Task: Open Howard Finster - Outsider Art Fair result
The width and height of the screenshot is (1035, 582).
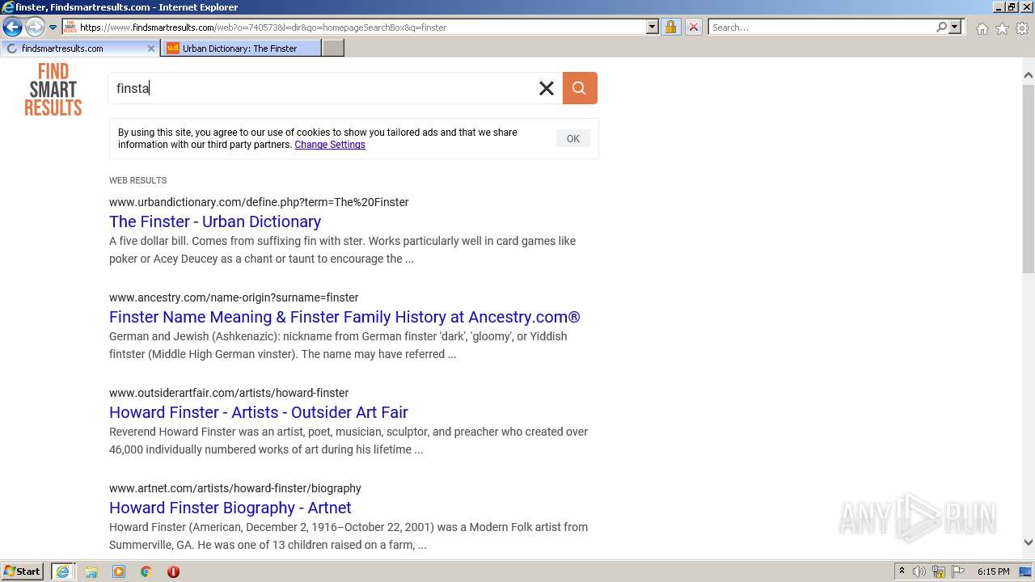Action: coord(259,412)
